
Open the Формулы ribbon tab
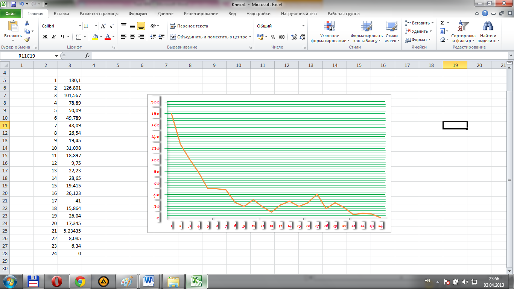coord(138,14)
